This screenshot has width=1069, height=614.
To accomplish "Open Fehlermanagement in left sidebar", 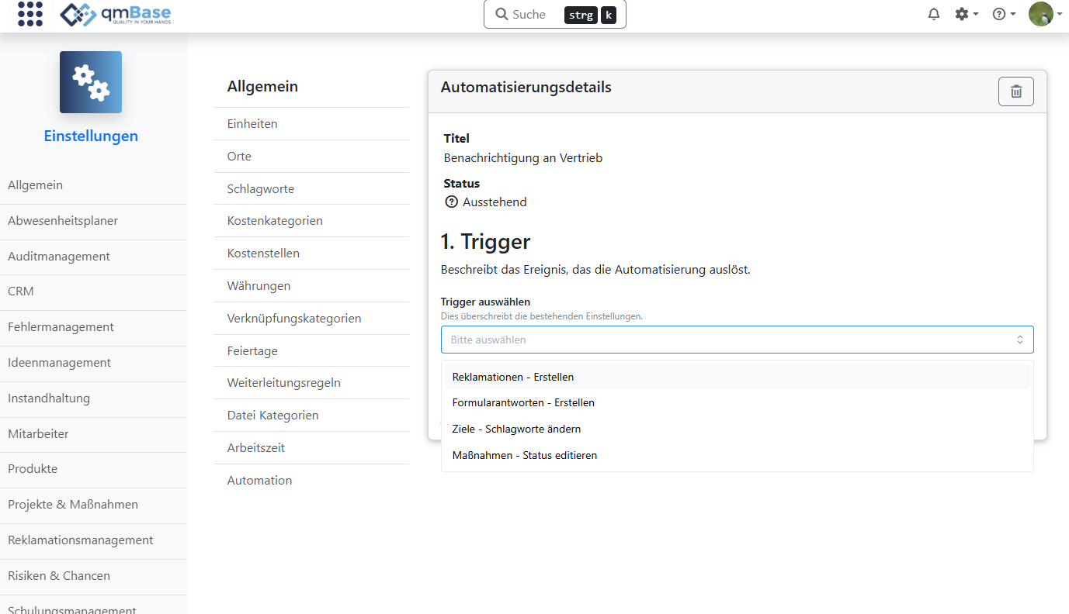I will 61,327.
